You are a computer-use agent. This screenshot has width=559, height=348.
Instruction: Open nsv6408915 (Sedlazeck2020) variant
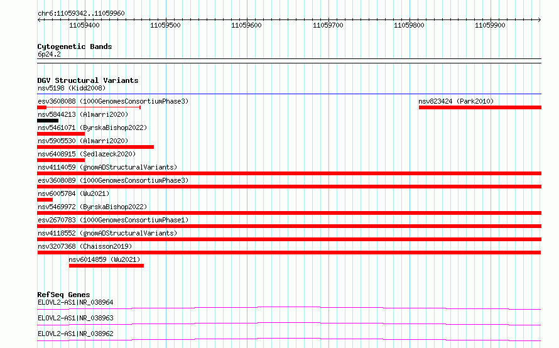click(x=87, y=154)
